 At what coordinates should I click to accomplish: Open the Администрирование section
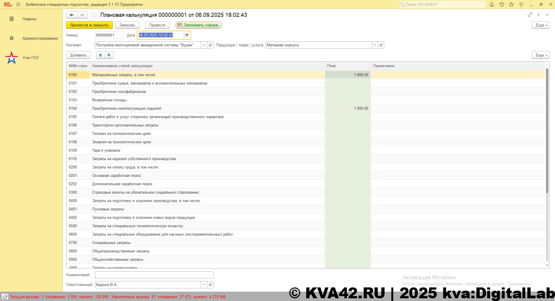point(40,39)
